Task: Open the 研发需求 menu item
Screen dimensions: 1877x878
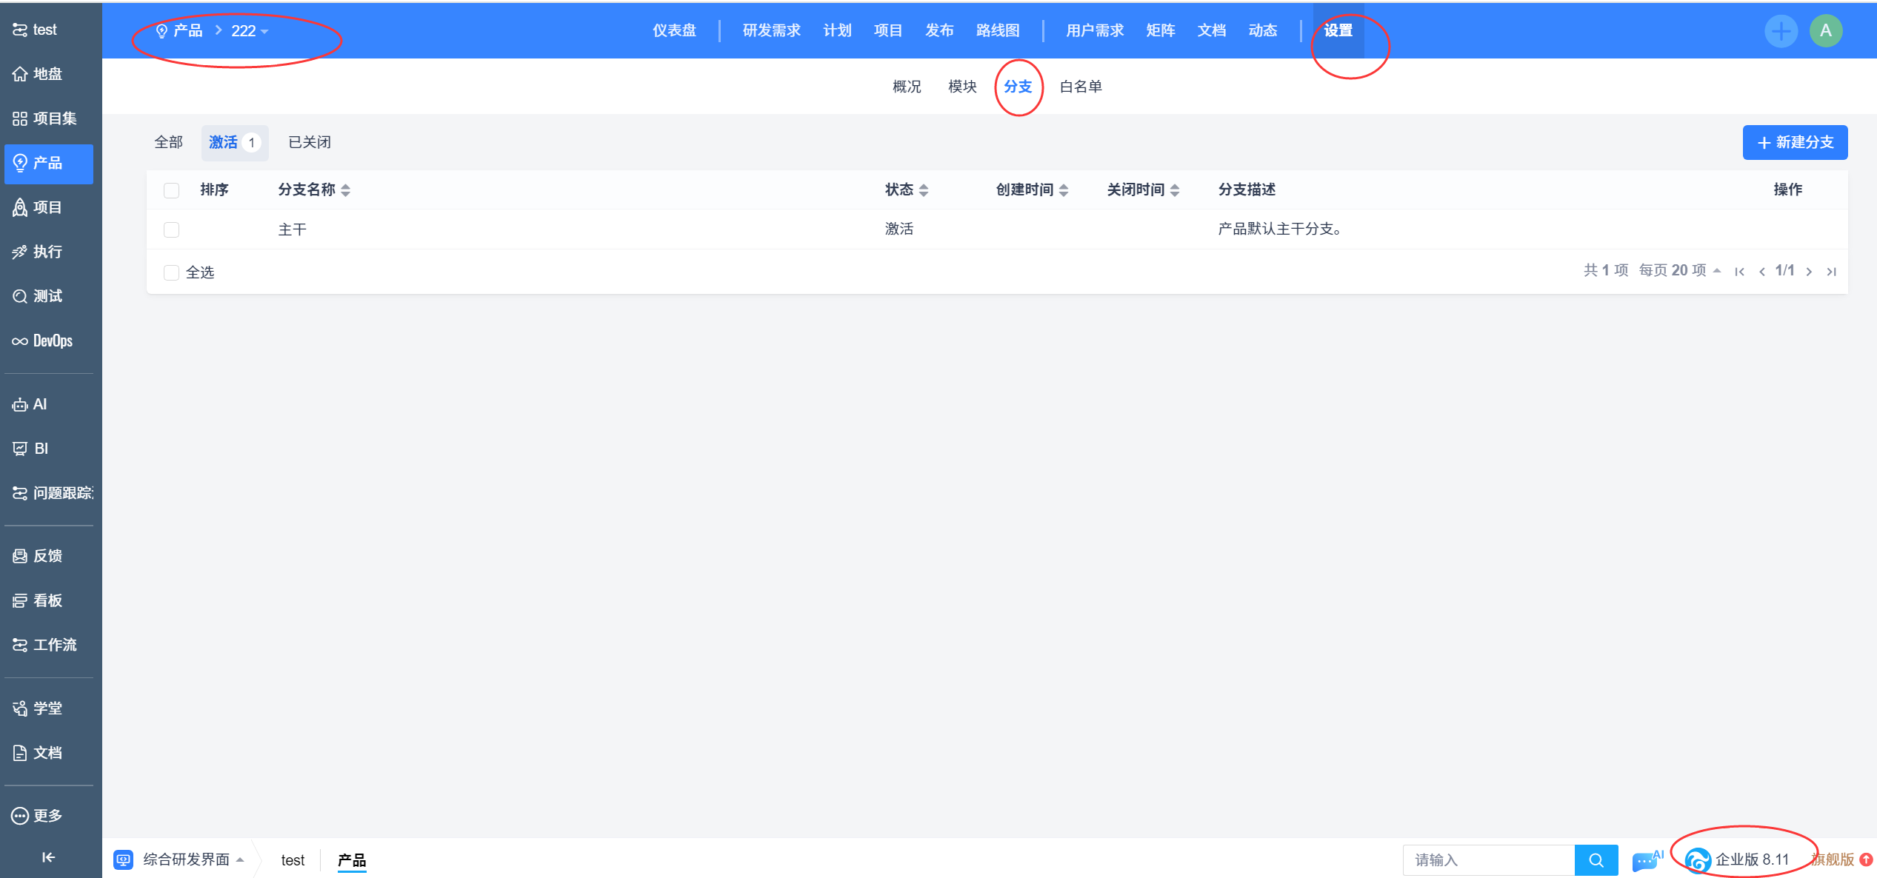Action: pos(771,30)
